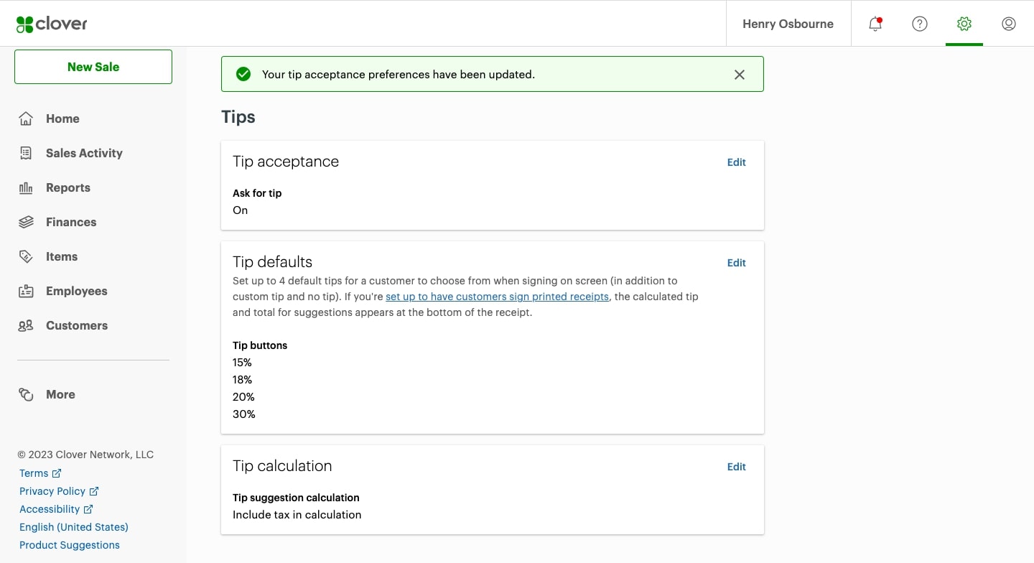The image size is (1034, 563).
Task: Go to Home in the sidebar
Action: pos(62,118)
